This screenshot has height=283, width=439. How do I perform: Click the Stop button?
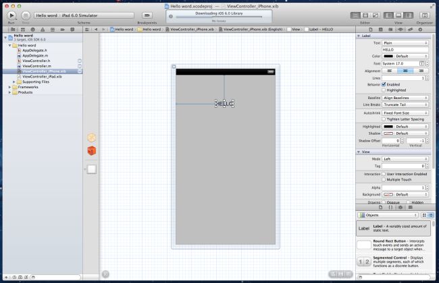point(26,15)
